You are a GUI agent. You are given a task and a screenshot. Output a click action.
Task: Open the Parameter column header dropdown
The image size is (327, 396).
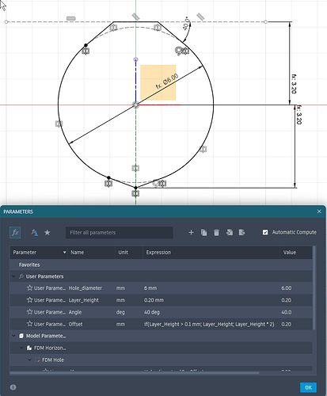point(64,253)
